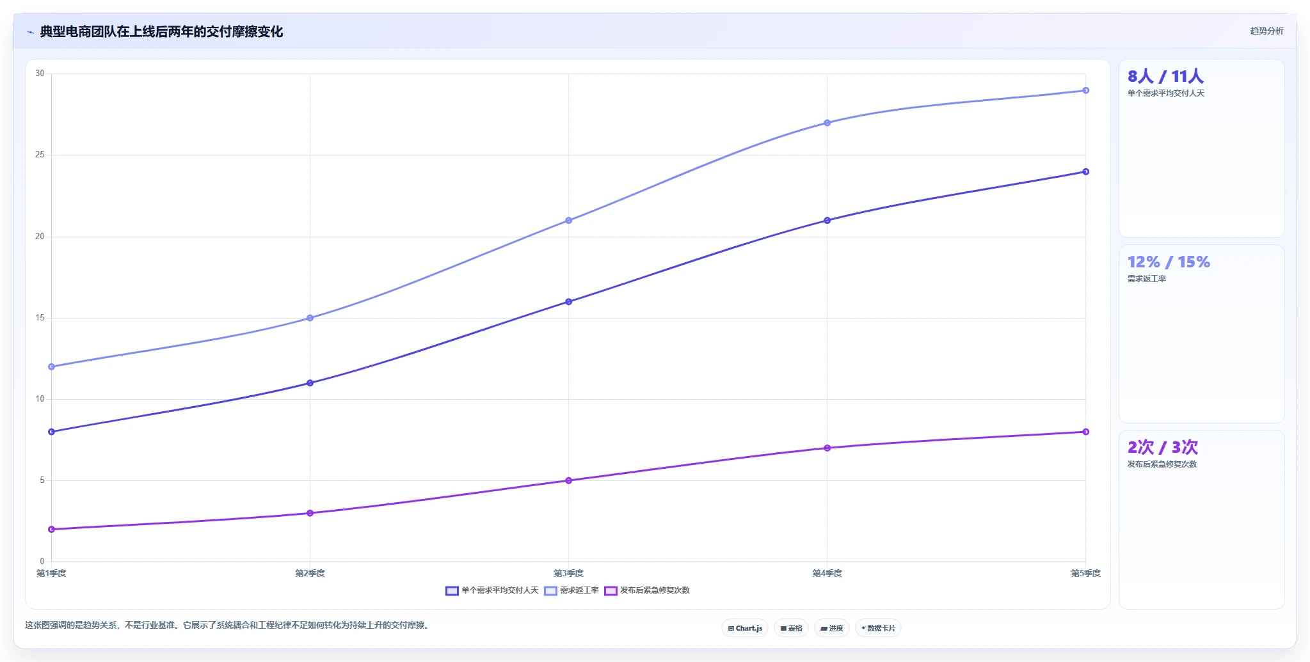Image resolution: width=1310 pixels, height=662 pixels.
Task: Select 交付人天 data point at 第3季度
Action: point(568,302)
